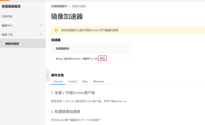Click the 容器镜像服务 breadcrumb link
This screenshot has width=205, height=125.
coord(59,6)
